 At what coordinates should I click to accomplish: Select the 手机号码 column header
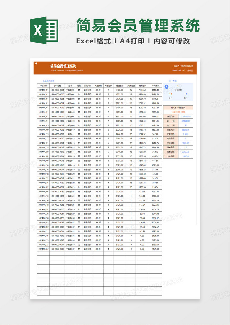click(57, 86)
